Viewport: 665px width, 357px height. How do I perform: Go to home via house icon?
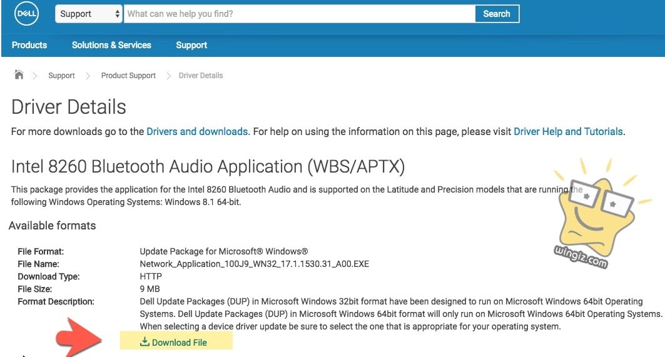click(19, 74)
